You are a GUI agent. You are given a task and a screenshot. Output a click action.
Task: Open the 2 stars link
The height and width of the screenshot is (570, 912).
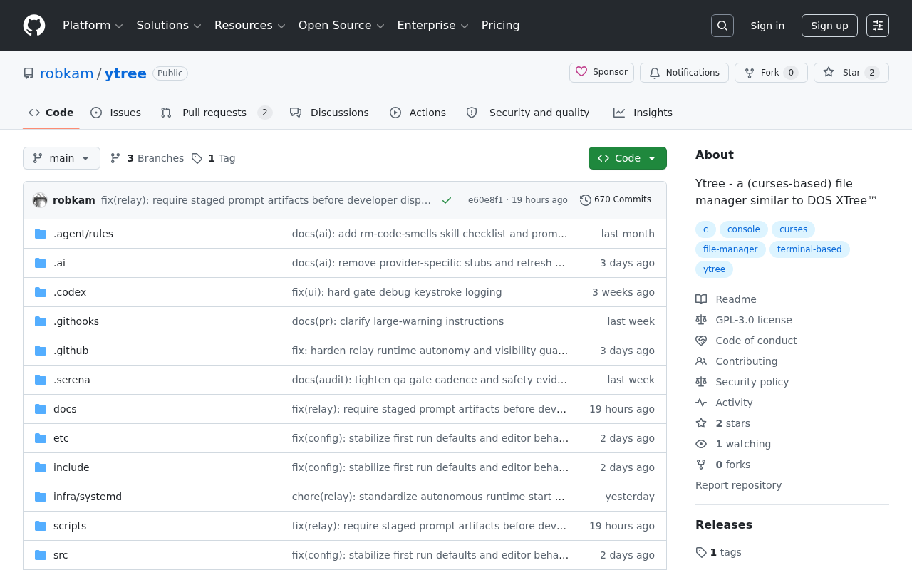point(722,423)
